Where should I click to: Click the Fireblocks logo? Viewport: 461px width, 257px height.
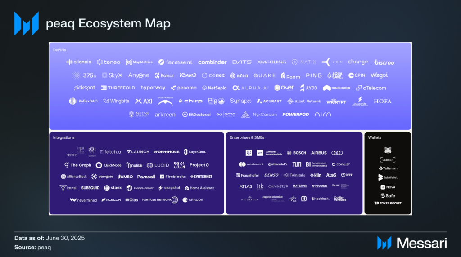pos(172,177)
